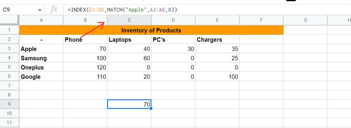Image resolution: width=351 pixels, height=128 pixels.
Task: Click the Samsung Chargers value 25
Action: (x=217, y=58)
